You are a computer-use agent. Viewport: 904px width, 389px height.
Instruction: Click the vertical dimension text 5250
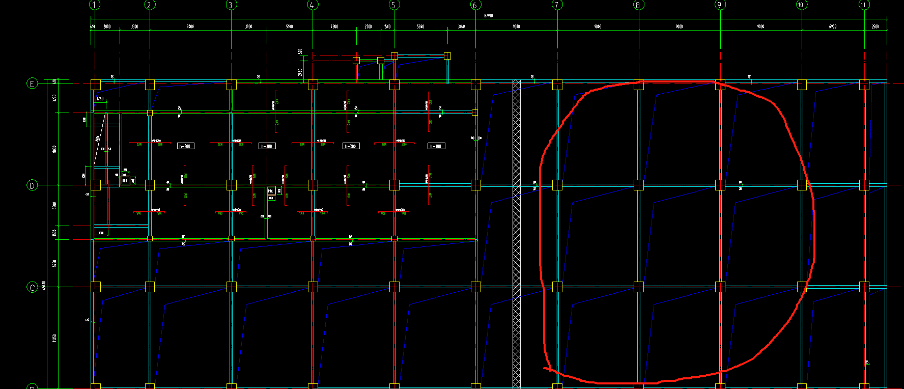pyautogui.click(x=54, y=263)
